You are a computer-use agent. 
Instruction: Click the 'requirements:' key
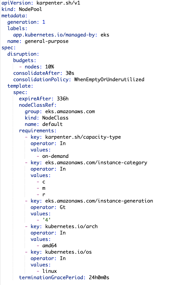pyautogui.click(x=38, y=130)
